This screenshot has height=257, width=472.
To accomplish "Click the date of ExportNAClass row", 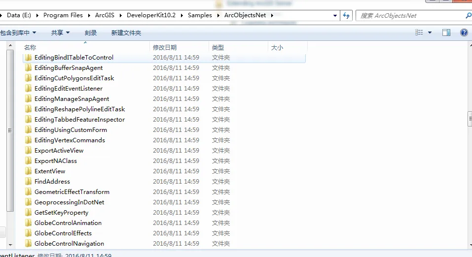I will 176,161.
